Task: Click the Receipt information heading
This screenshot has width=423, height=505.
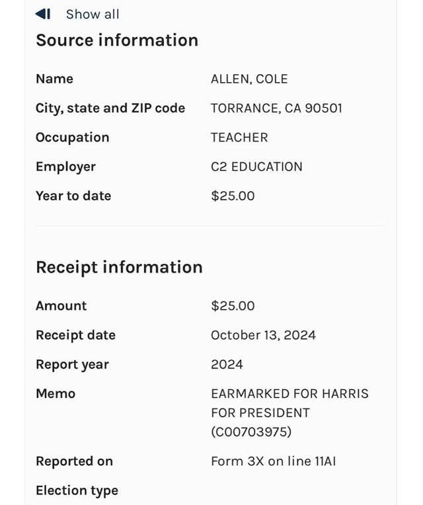Action: (x=119, y=267)
